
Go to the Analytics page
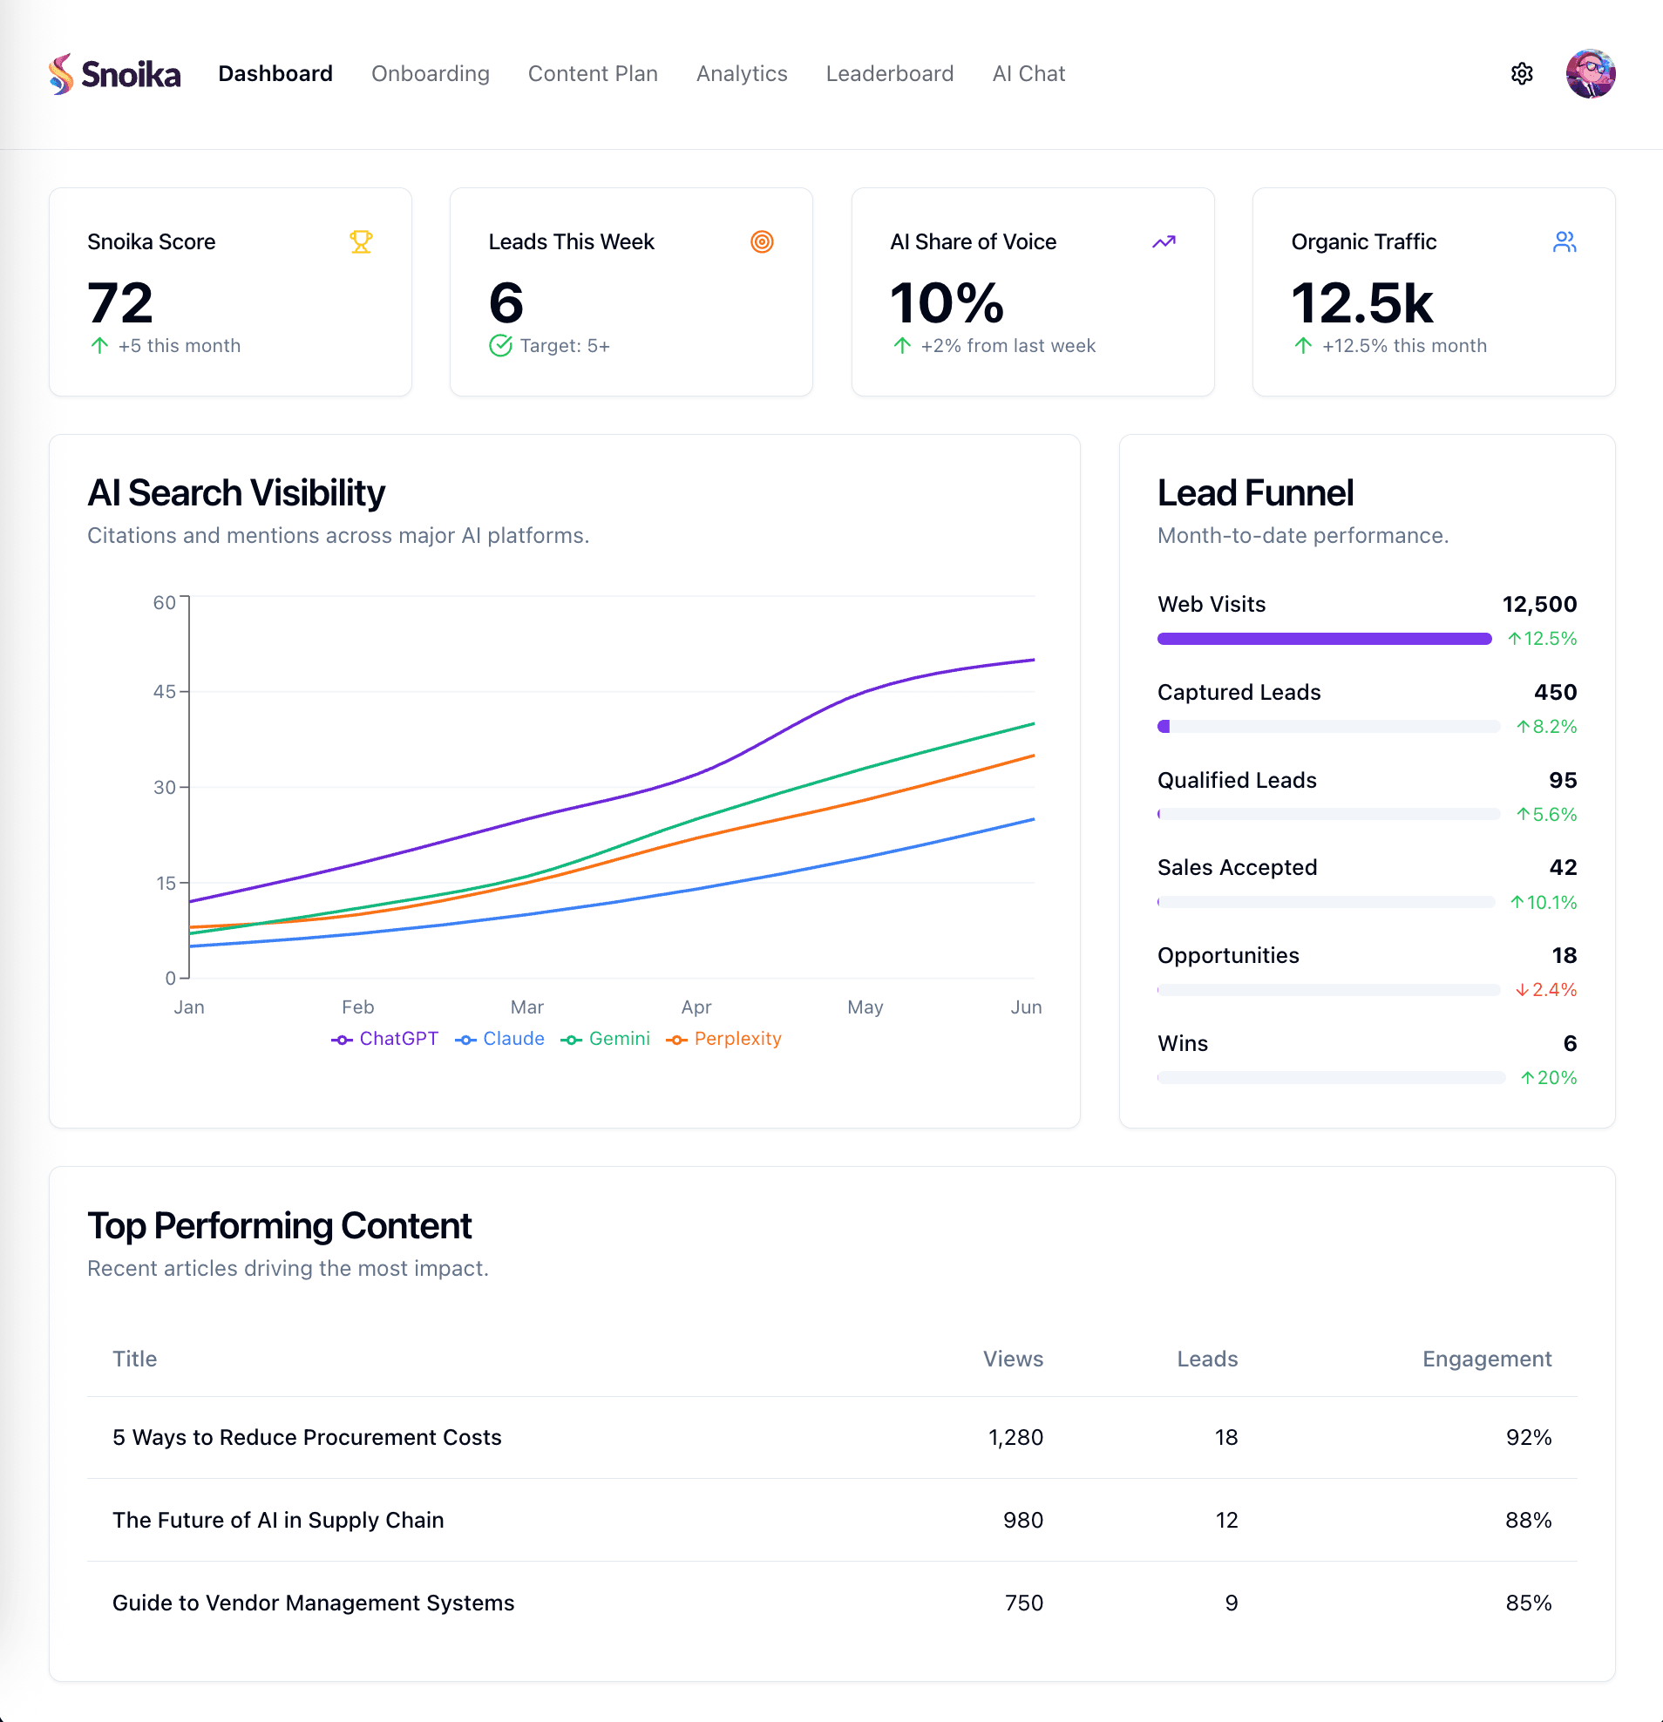pyautogui.click(x=742, y=74)
